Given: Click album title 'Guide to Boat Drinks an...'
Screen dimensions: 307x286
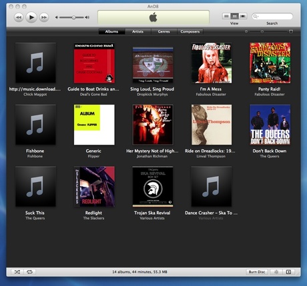Looking at the screenshot, I should point(93,89).
